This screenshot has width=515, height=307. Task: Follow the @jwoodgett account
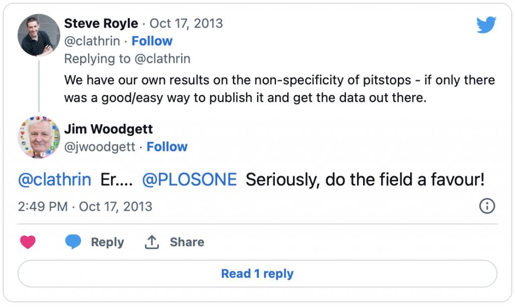point(167,146)
